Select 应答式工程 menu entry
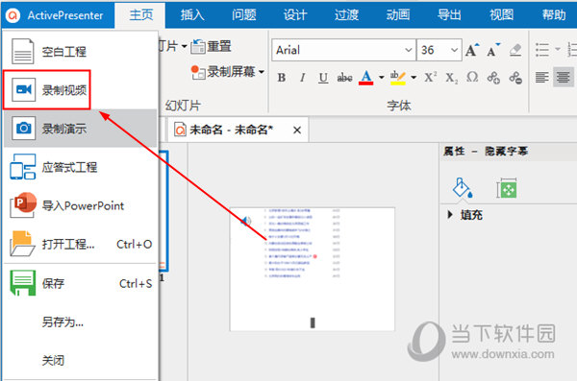The width and height of the screenshot is (577, 381). 80,167
